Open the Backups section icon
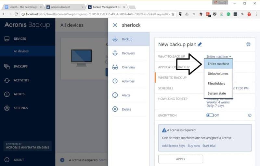This screenshot has width=260, height=166. (7, 66)
